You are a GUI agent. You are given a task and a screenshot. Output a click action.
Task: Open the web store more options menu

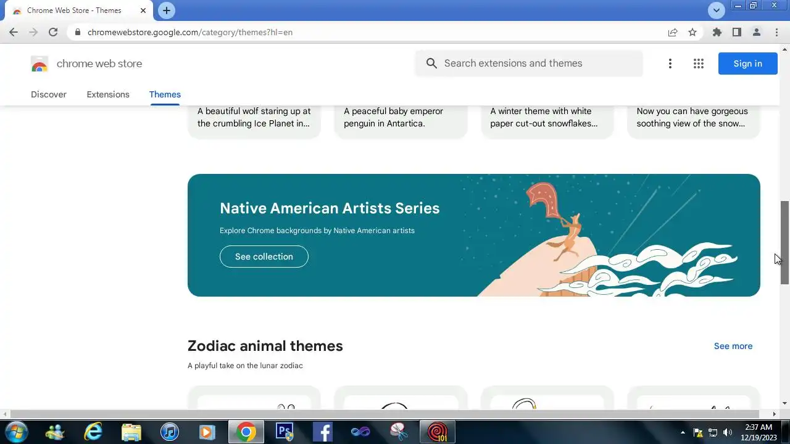670,64
